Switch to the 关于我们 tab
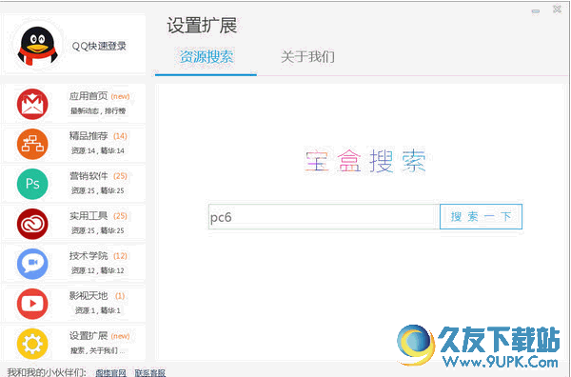 (307, 57)
